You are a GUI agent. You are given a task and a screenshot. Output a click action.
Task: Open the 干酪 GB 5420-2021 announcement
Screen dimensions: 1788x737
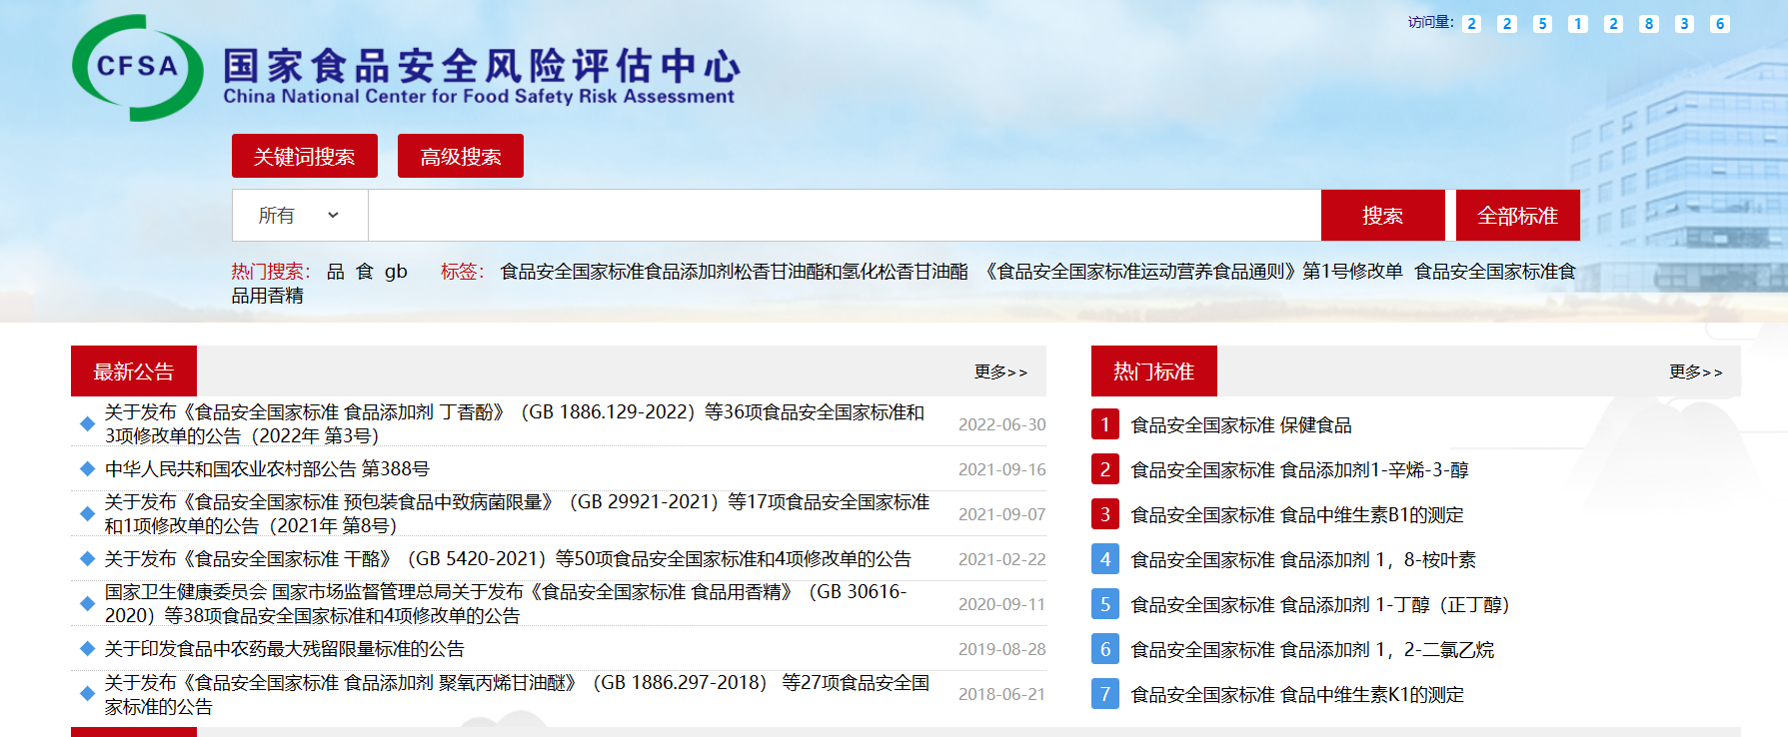508,559
